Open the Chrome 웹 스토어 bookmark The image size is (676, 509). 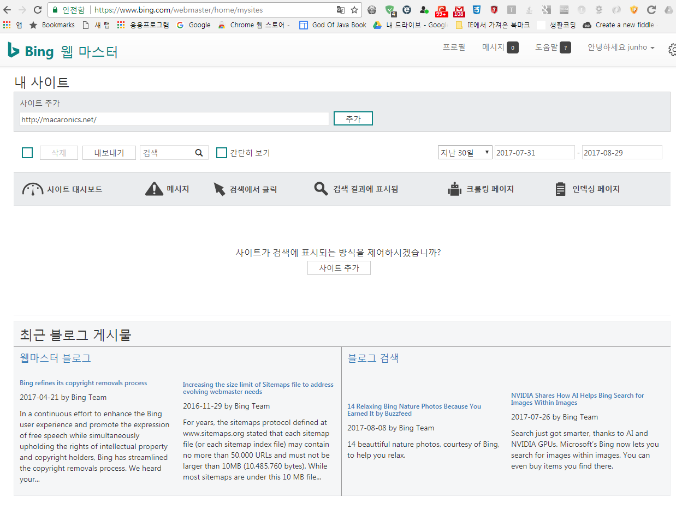254,25
